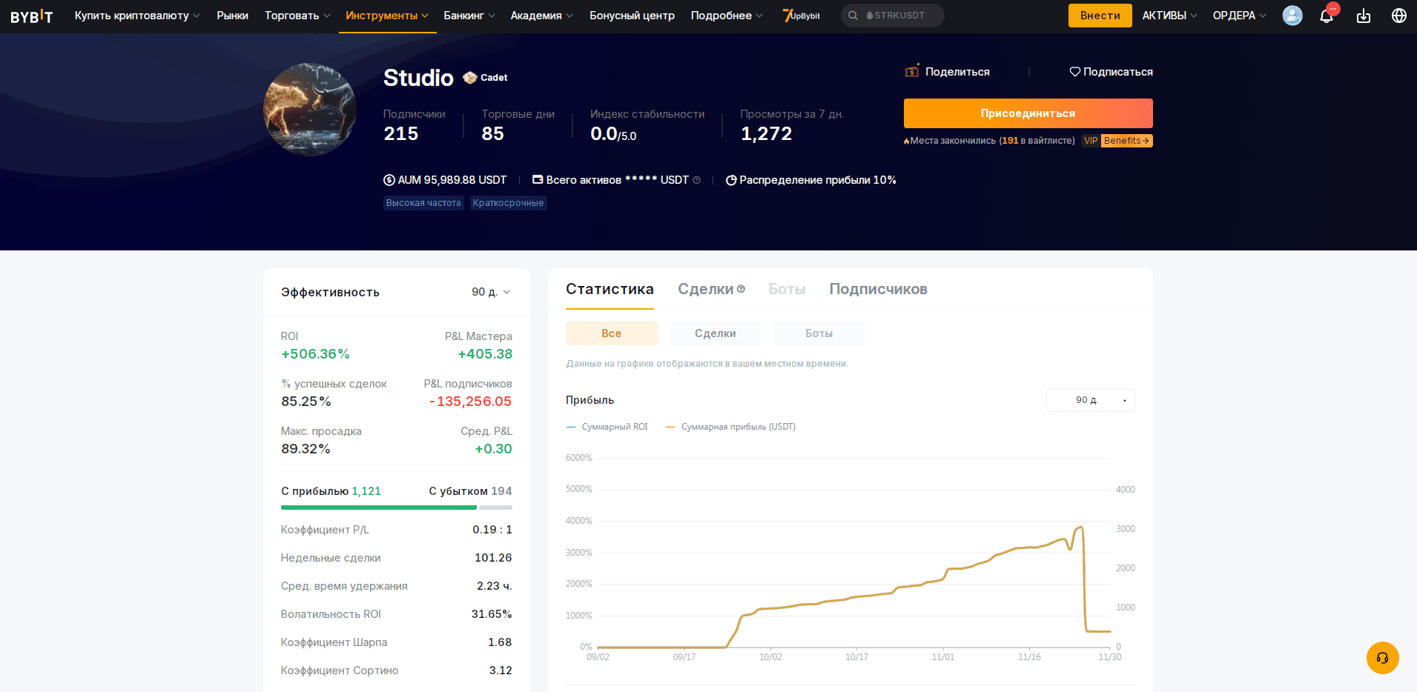Click the download app icon
The height and width of the screenshot is (692, 1417).
point(1364,16)
